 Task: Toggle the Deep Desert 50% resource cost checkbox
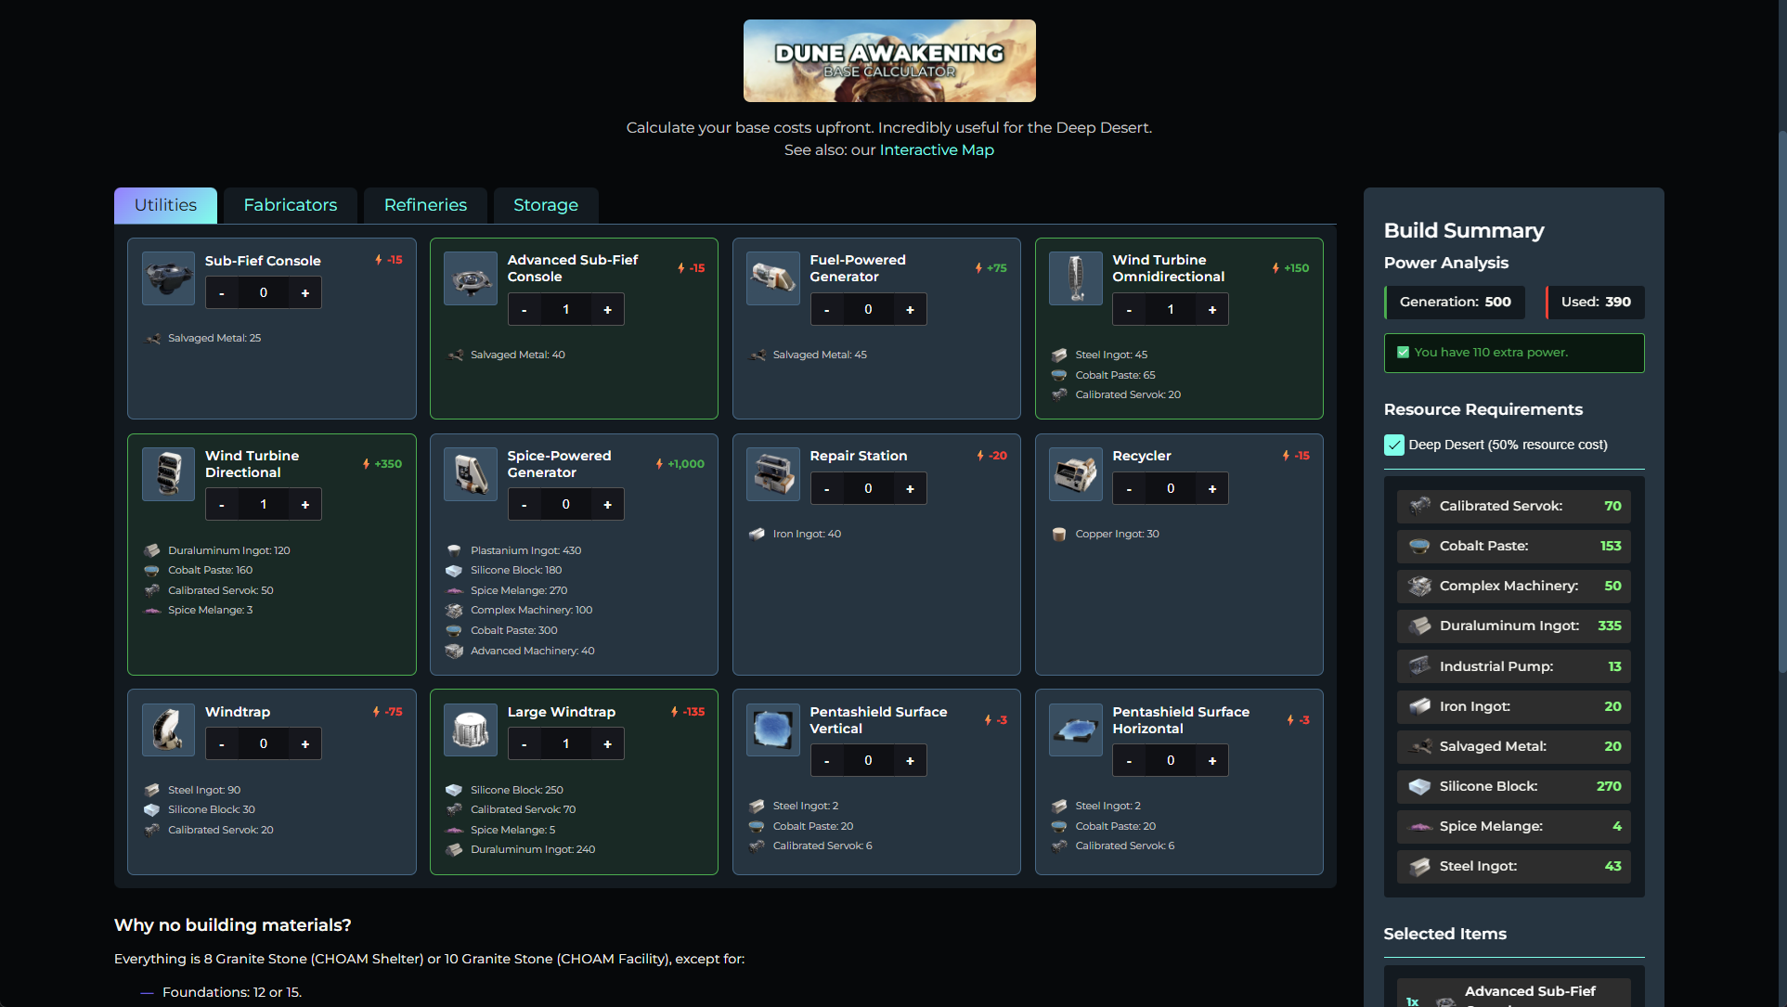click(x=1394, y=445)
